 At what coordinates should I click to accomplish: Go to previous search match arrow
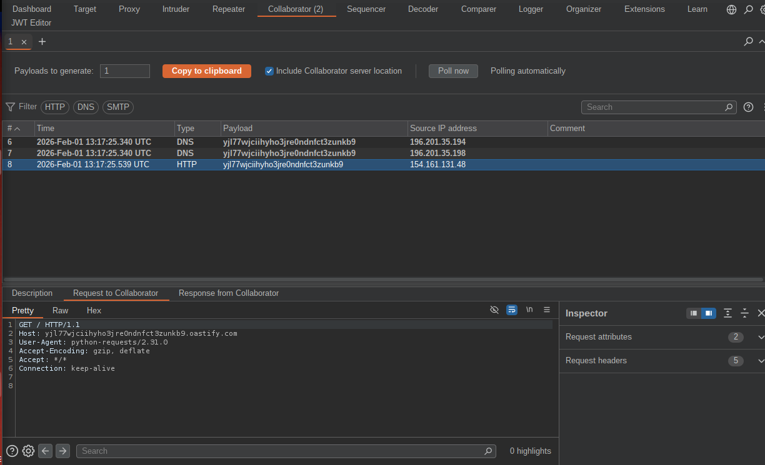(x=45, y=451)
